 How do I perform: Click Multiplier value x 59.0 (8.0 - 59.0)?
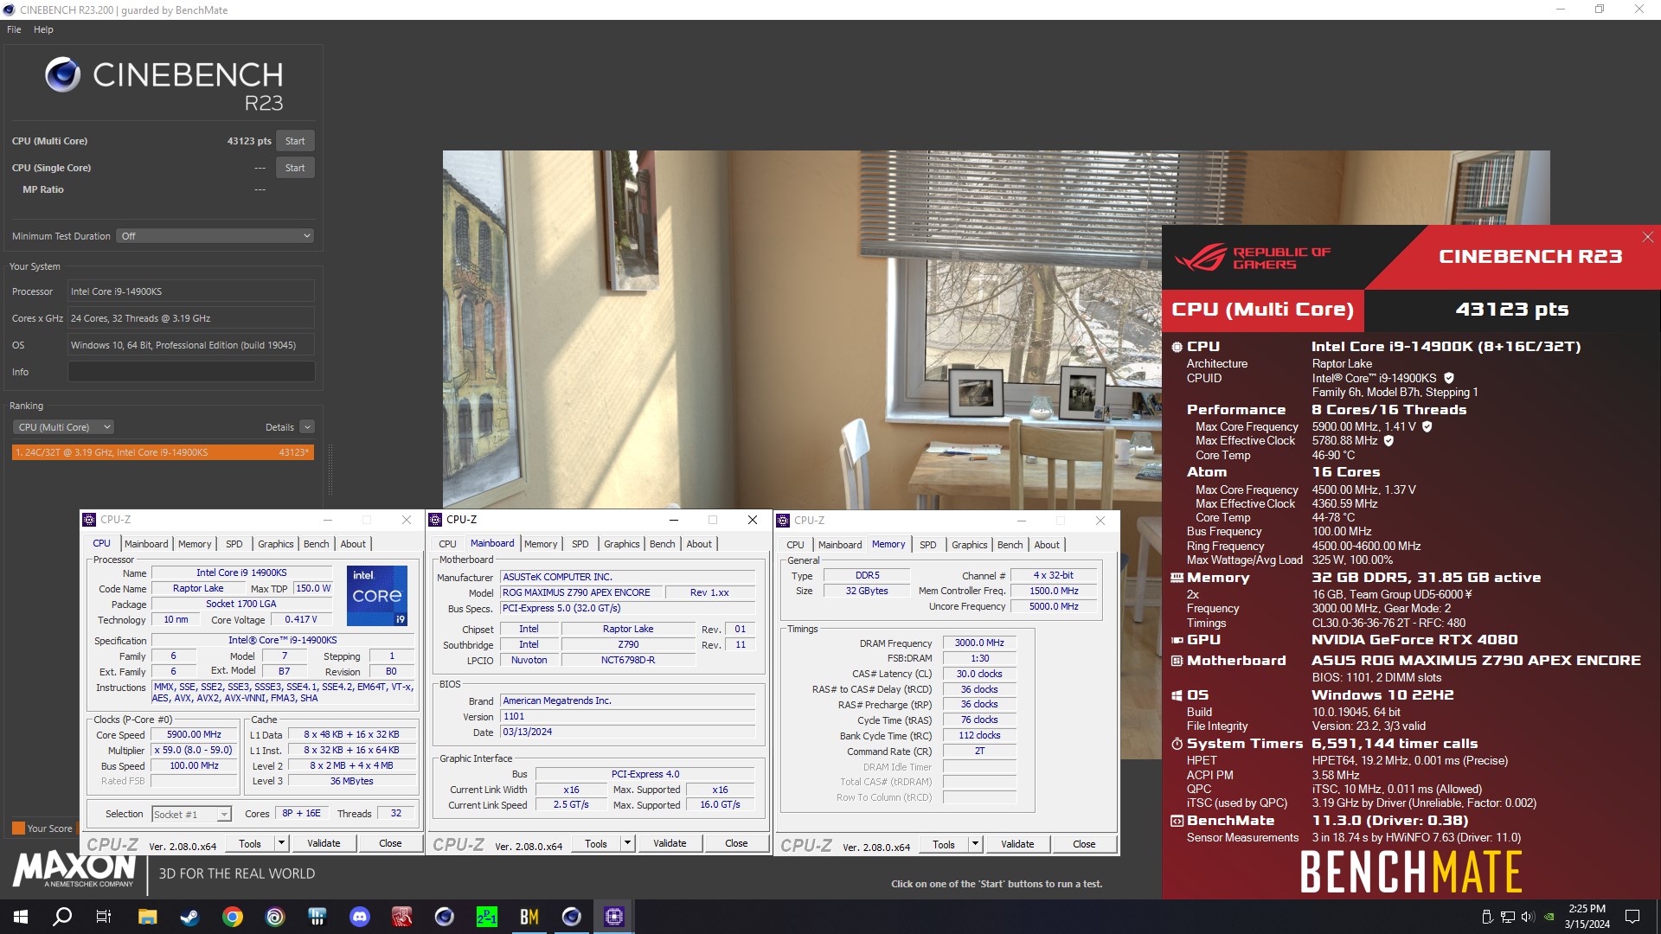point(195,750)
